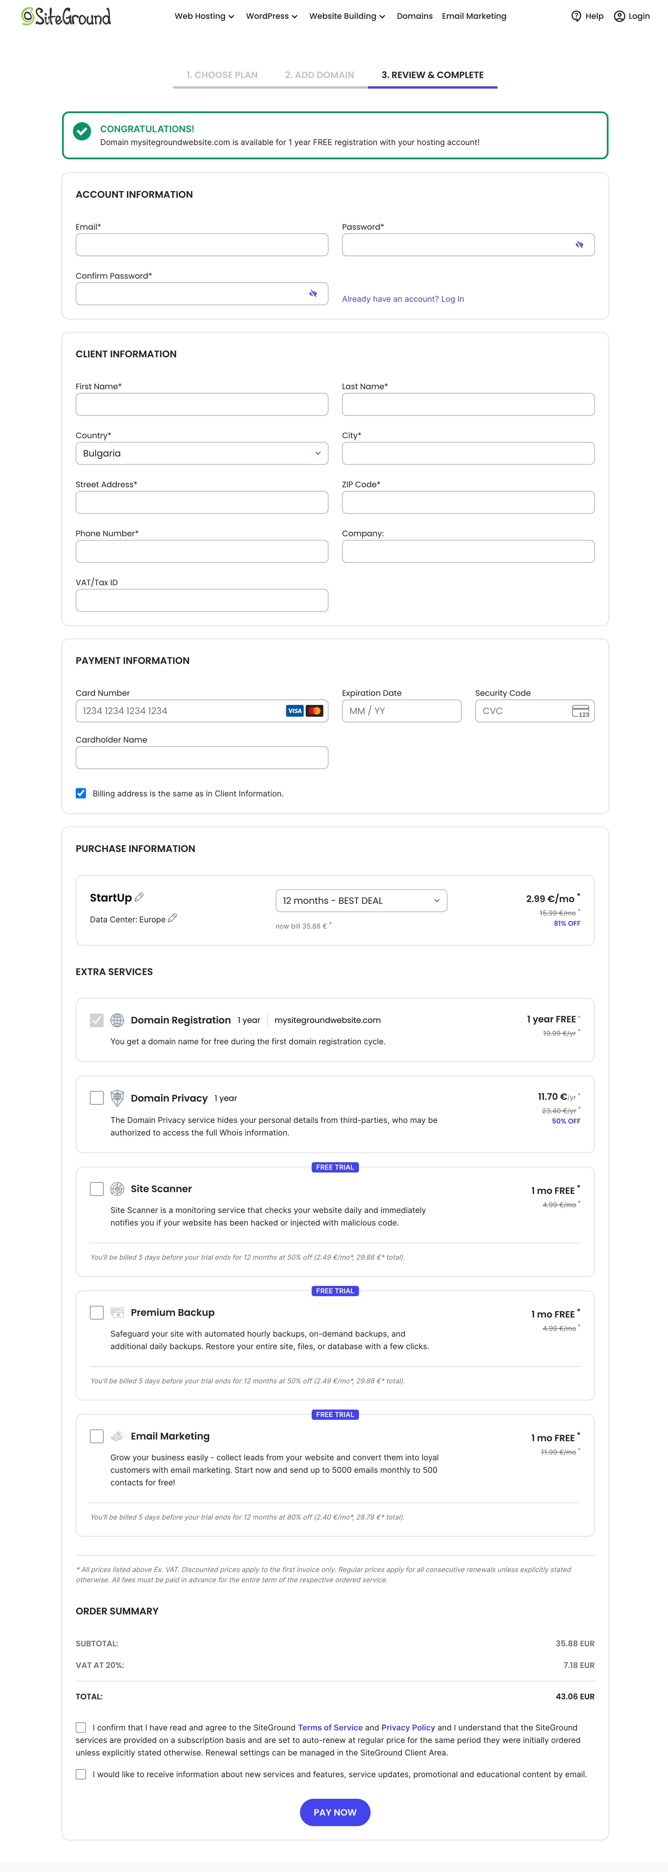This screenshot has height=1872, width=668.
Task: Enable the Premium Backup checkbox
Action: [x=96, y=1312]
